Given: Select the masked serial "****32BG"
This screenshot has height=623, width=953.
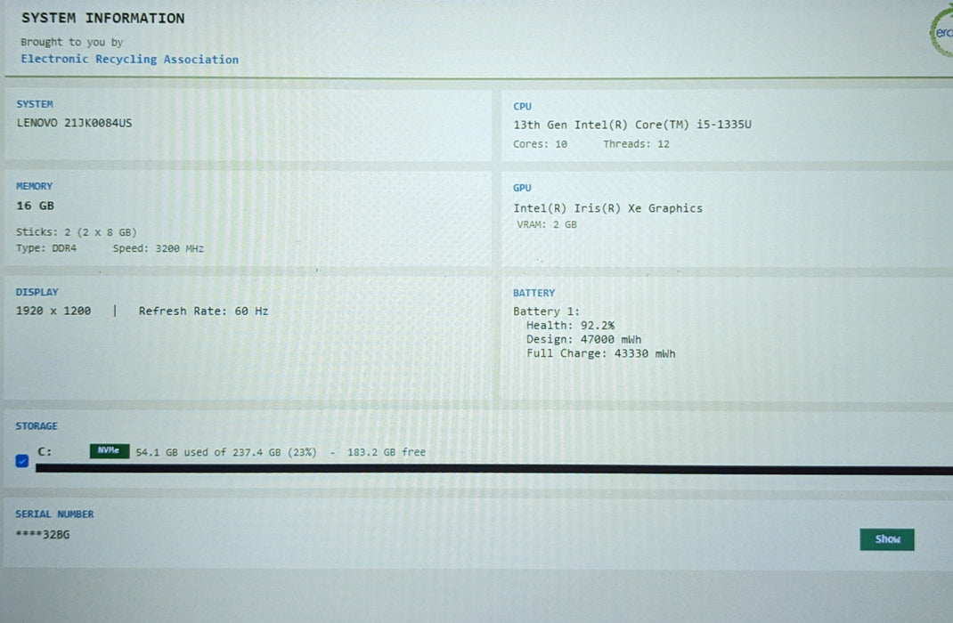Looking at the screenshot, I should tap(43, 534).
